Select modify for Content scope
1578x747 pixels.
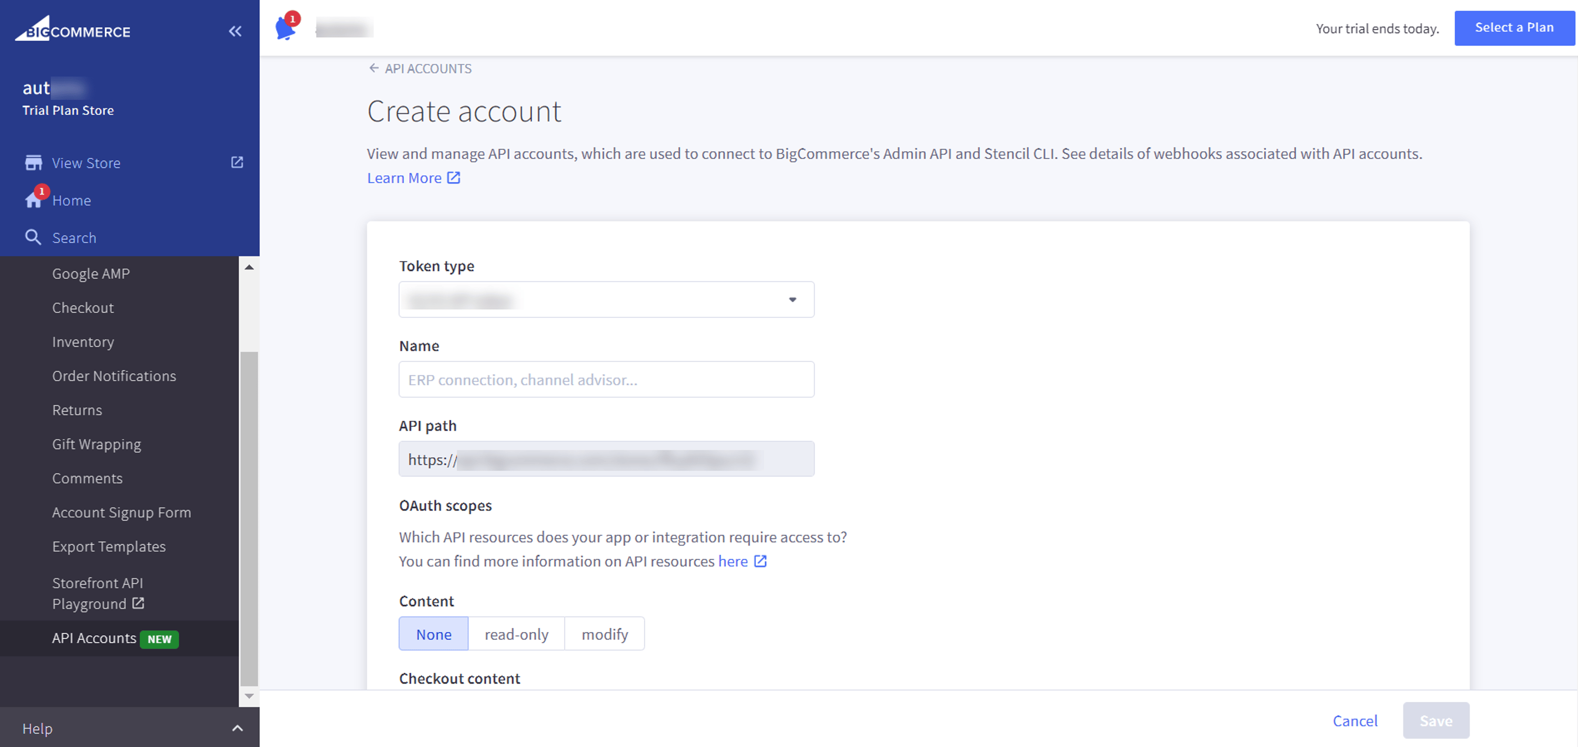[x=604, y=634]
